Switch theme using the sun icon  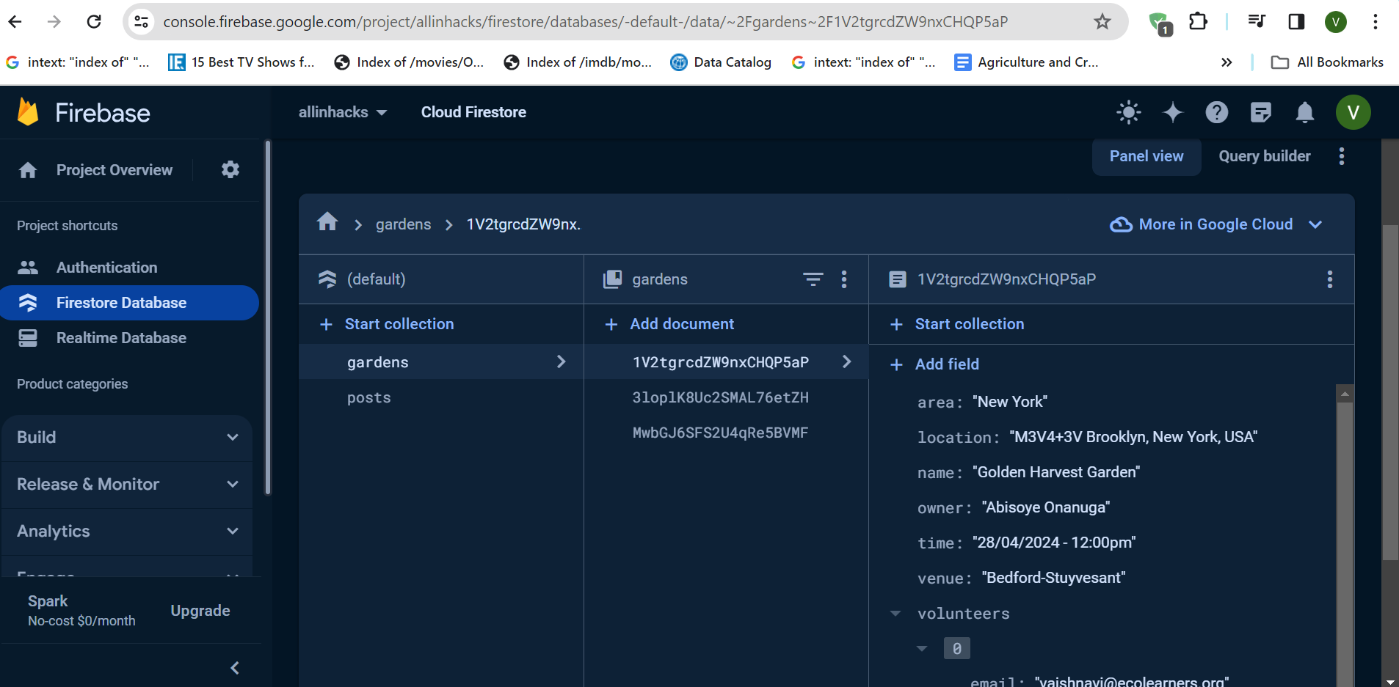coord(1129,112)
